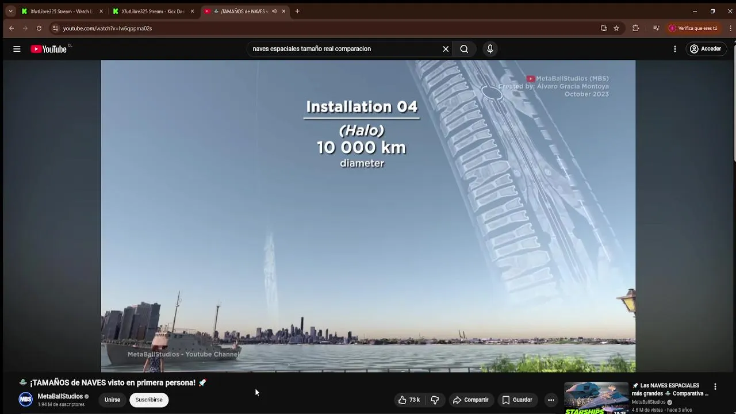Click the install/cast icon in address bar
Viewport: 736px width, 414px height.
click(x=604, y=28)
